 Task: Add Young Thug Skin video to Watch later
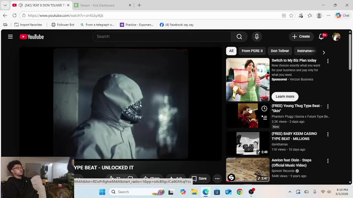[x=264, y=109]
